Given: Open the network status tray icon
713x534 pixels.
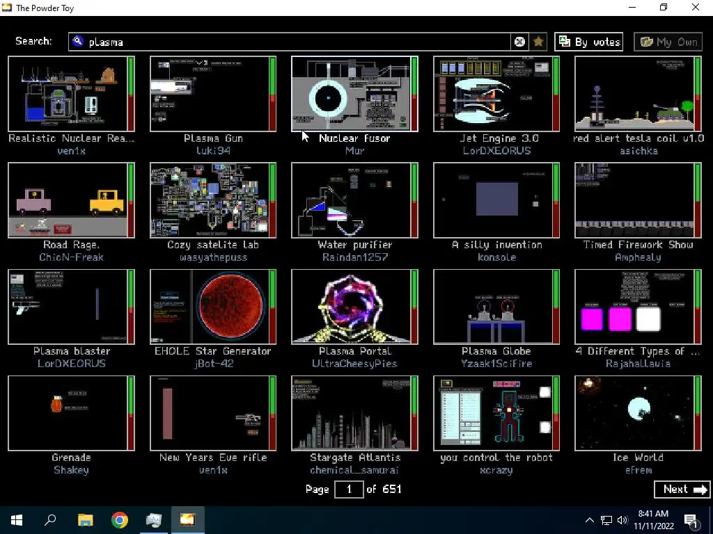Looking at the screenshot, I should click(x=606, y=520).
